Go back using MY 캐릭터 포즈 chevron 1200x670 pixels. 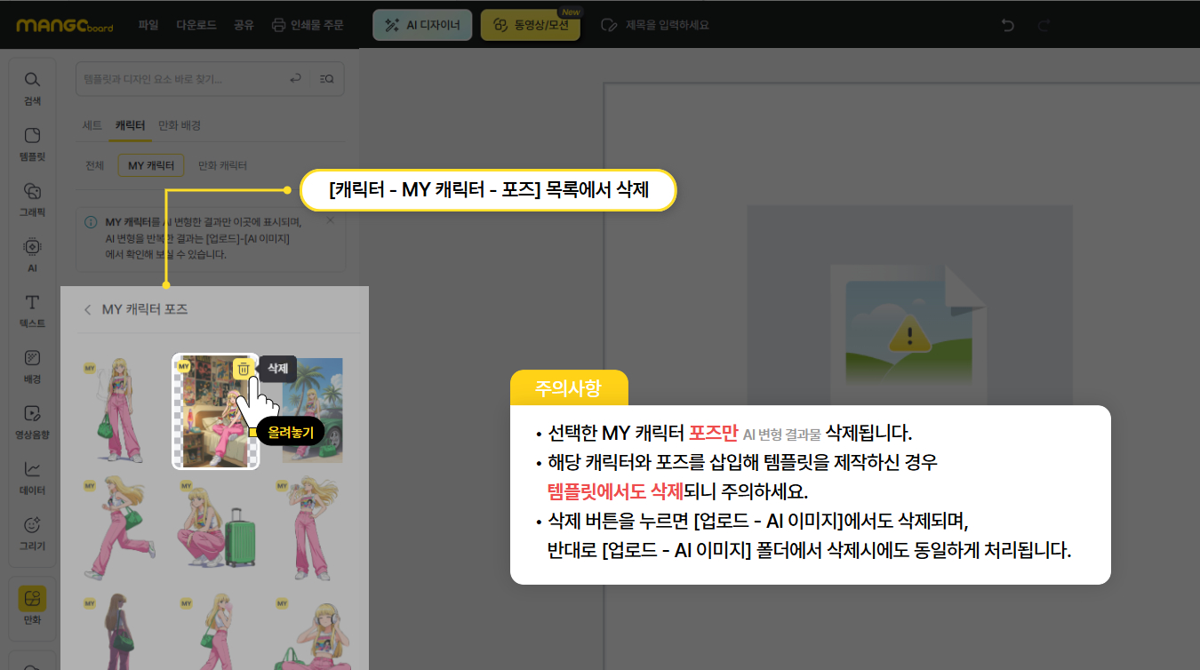click(87, 309)
